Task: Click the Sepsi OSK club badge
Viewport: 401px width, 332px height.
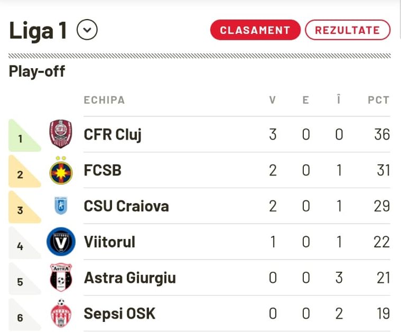Action: click(61, 313)
